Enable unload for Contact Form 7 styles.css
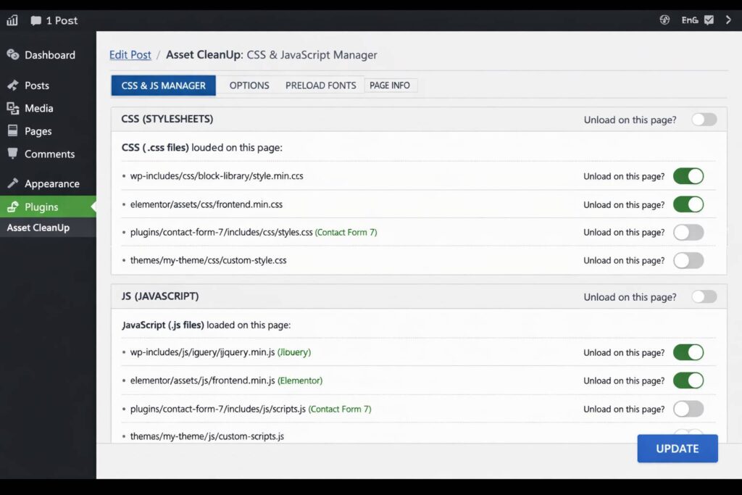 coord(688,233)
